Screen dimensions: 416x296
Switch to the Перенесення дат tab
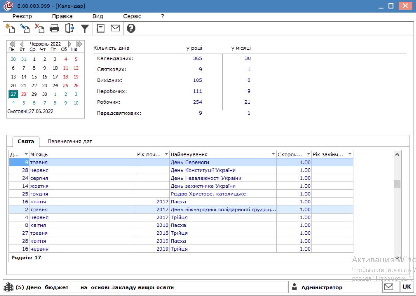[70, 142]
